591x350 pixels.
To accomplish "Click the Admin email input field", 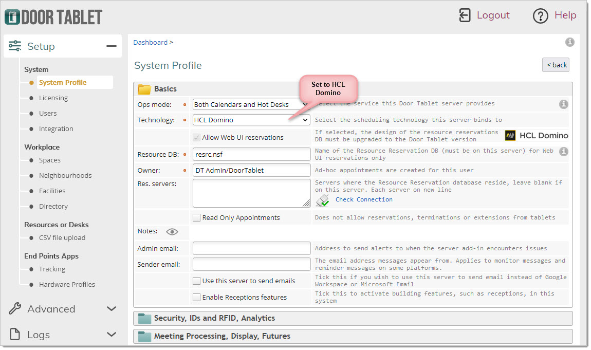I will 251,248.
